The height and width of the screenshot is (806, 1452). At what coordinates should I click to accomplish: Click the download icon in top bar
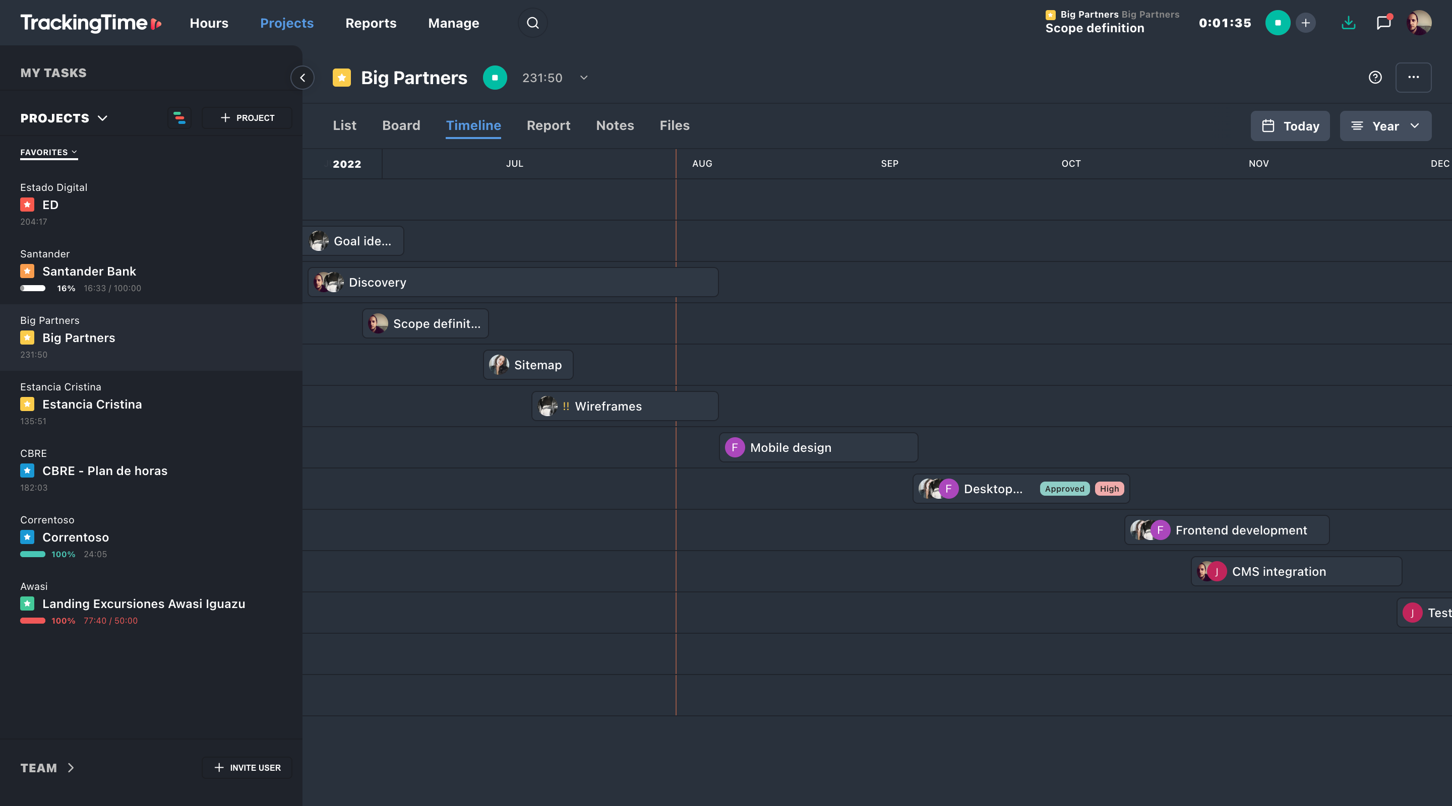tap(1348, 23)
